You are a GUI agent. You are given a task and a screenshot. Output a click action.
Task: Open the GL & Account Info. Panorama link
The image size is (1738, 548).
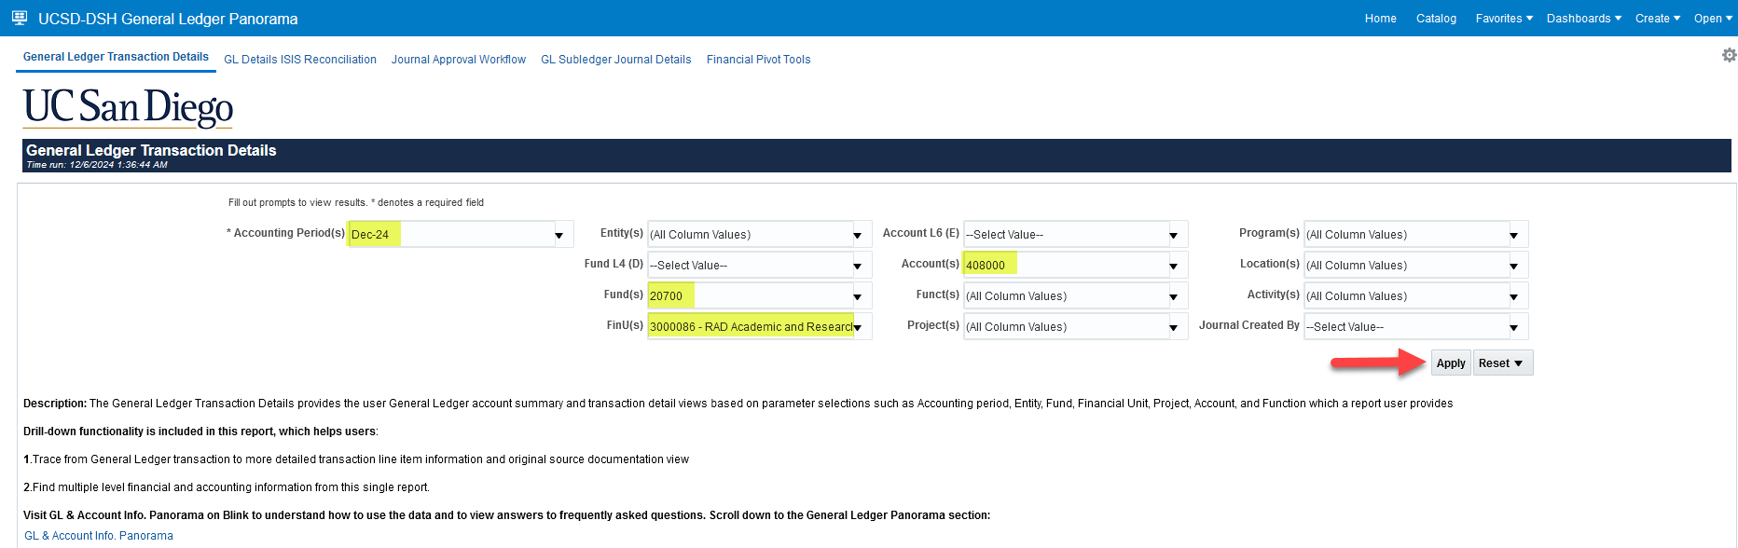tap(99, 536)
